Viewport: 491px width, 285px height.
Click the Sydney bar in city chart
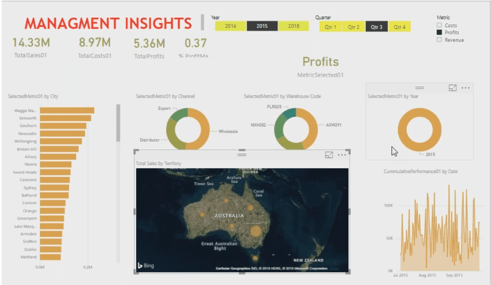54,188
